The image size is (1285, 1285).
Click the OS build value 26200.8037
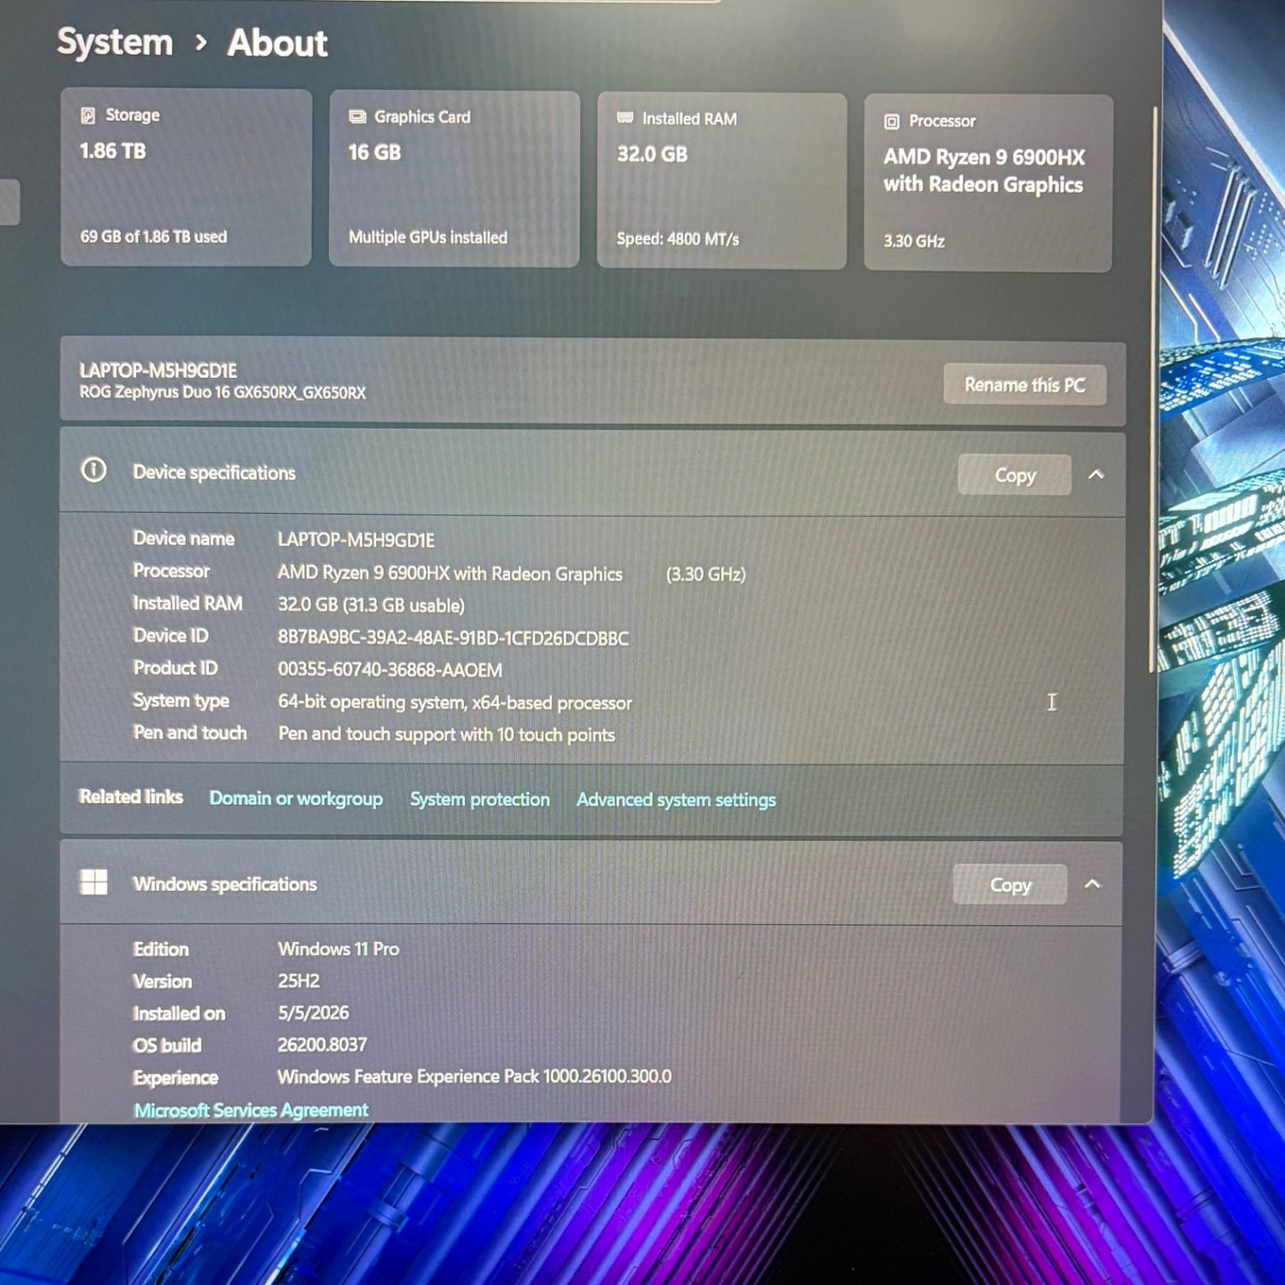click(x=322, y=1045)
